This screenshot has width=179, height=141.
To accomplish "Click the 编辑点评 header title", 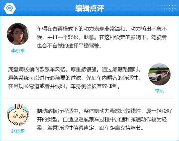I will coord(89,8).
